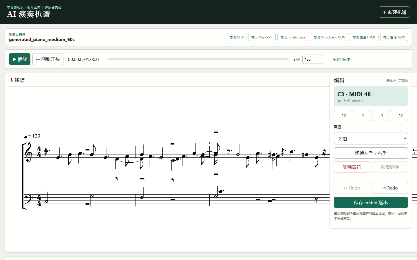The height and width of the screenshot is (260, 417).
Task: Return to start with 回到开头
Action: click(x=48, y=59)
